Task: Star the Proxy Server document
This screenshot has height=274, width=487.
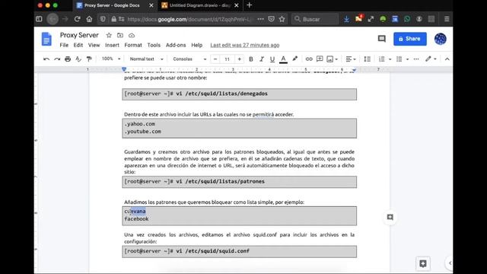Action: pos(109,35)
